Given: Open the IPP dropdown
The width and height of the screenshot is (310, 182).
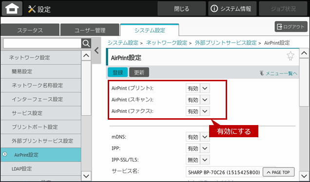Looking at the screenshot, I should 198,148.
